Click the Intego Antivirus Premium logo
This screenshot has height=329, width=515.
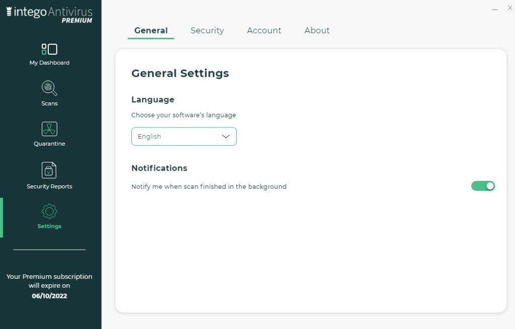tap(49, 14)
